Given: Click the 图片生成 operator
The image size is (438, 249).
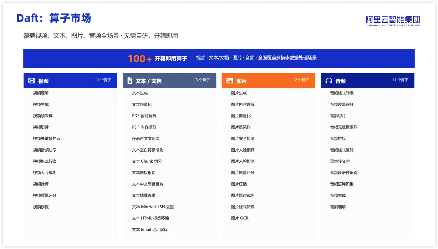Looking at the screenshot, I should (239, 93).
